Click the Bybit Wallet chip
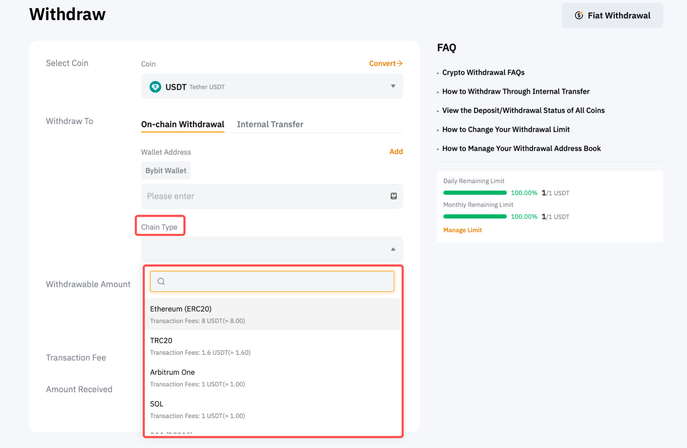Viewport: 687px width, 448px height. pos(166,171)
